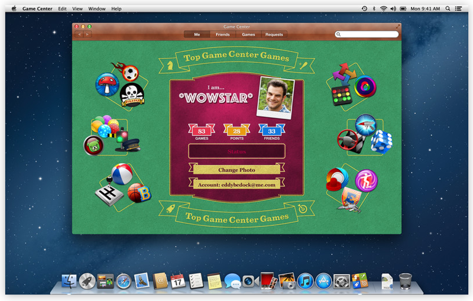Image resolution: width=473 pixels, height=301 pixels.
Task: Click the Change Photo button
Action: click(237, 170)
